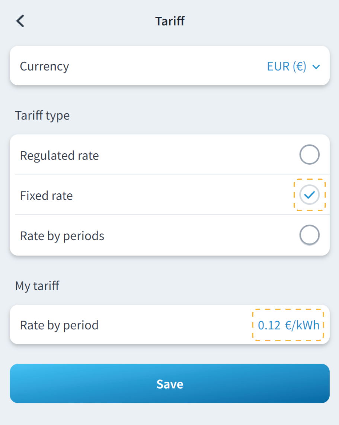Toggle the Fixed rate checkmark circle
The height and width of the screenshot is (425, 339).
point(309,195)
